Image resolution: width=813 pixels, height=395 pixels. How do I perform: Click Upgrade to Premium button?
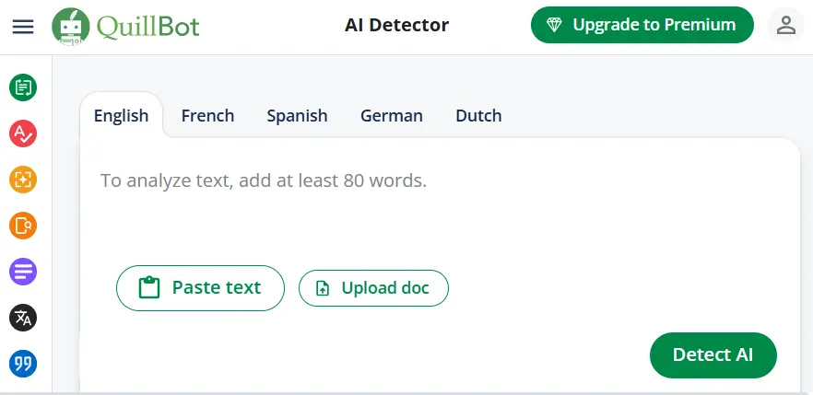pyautogui.click(x=642, y=25)
